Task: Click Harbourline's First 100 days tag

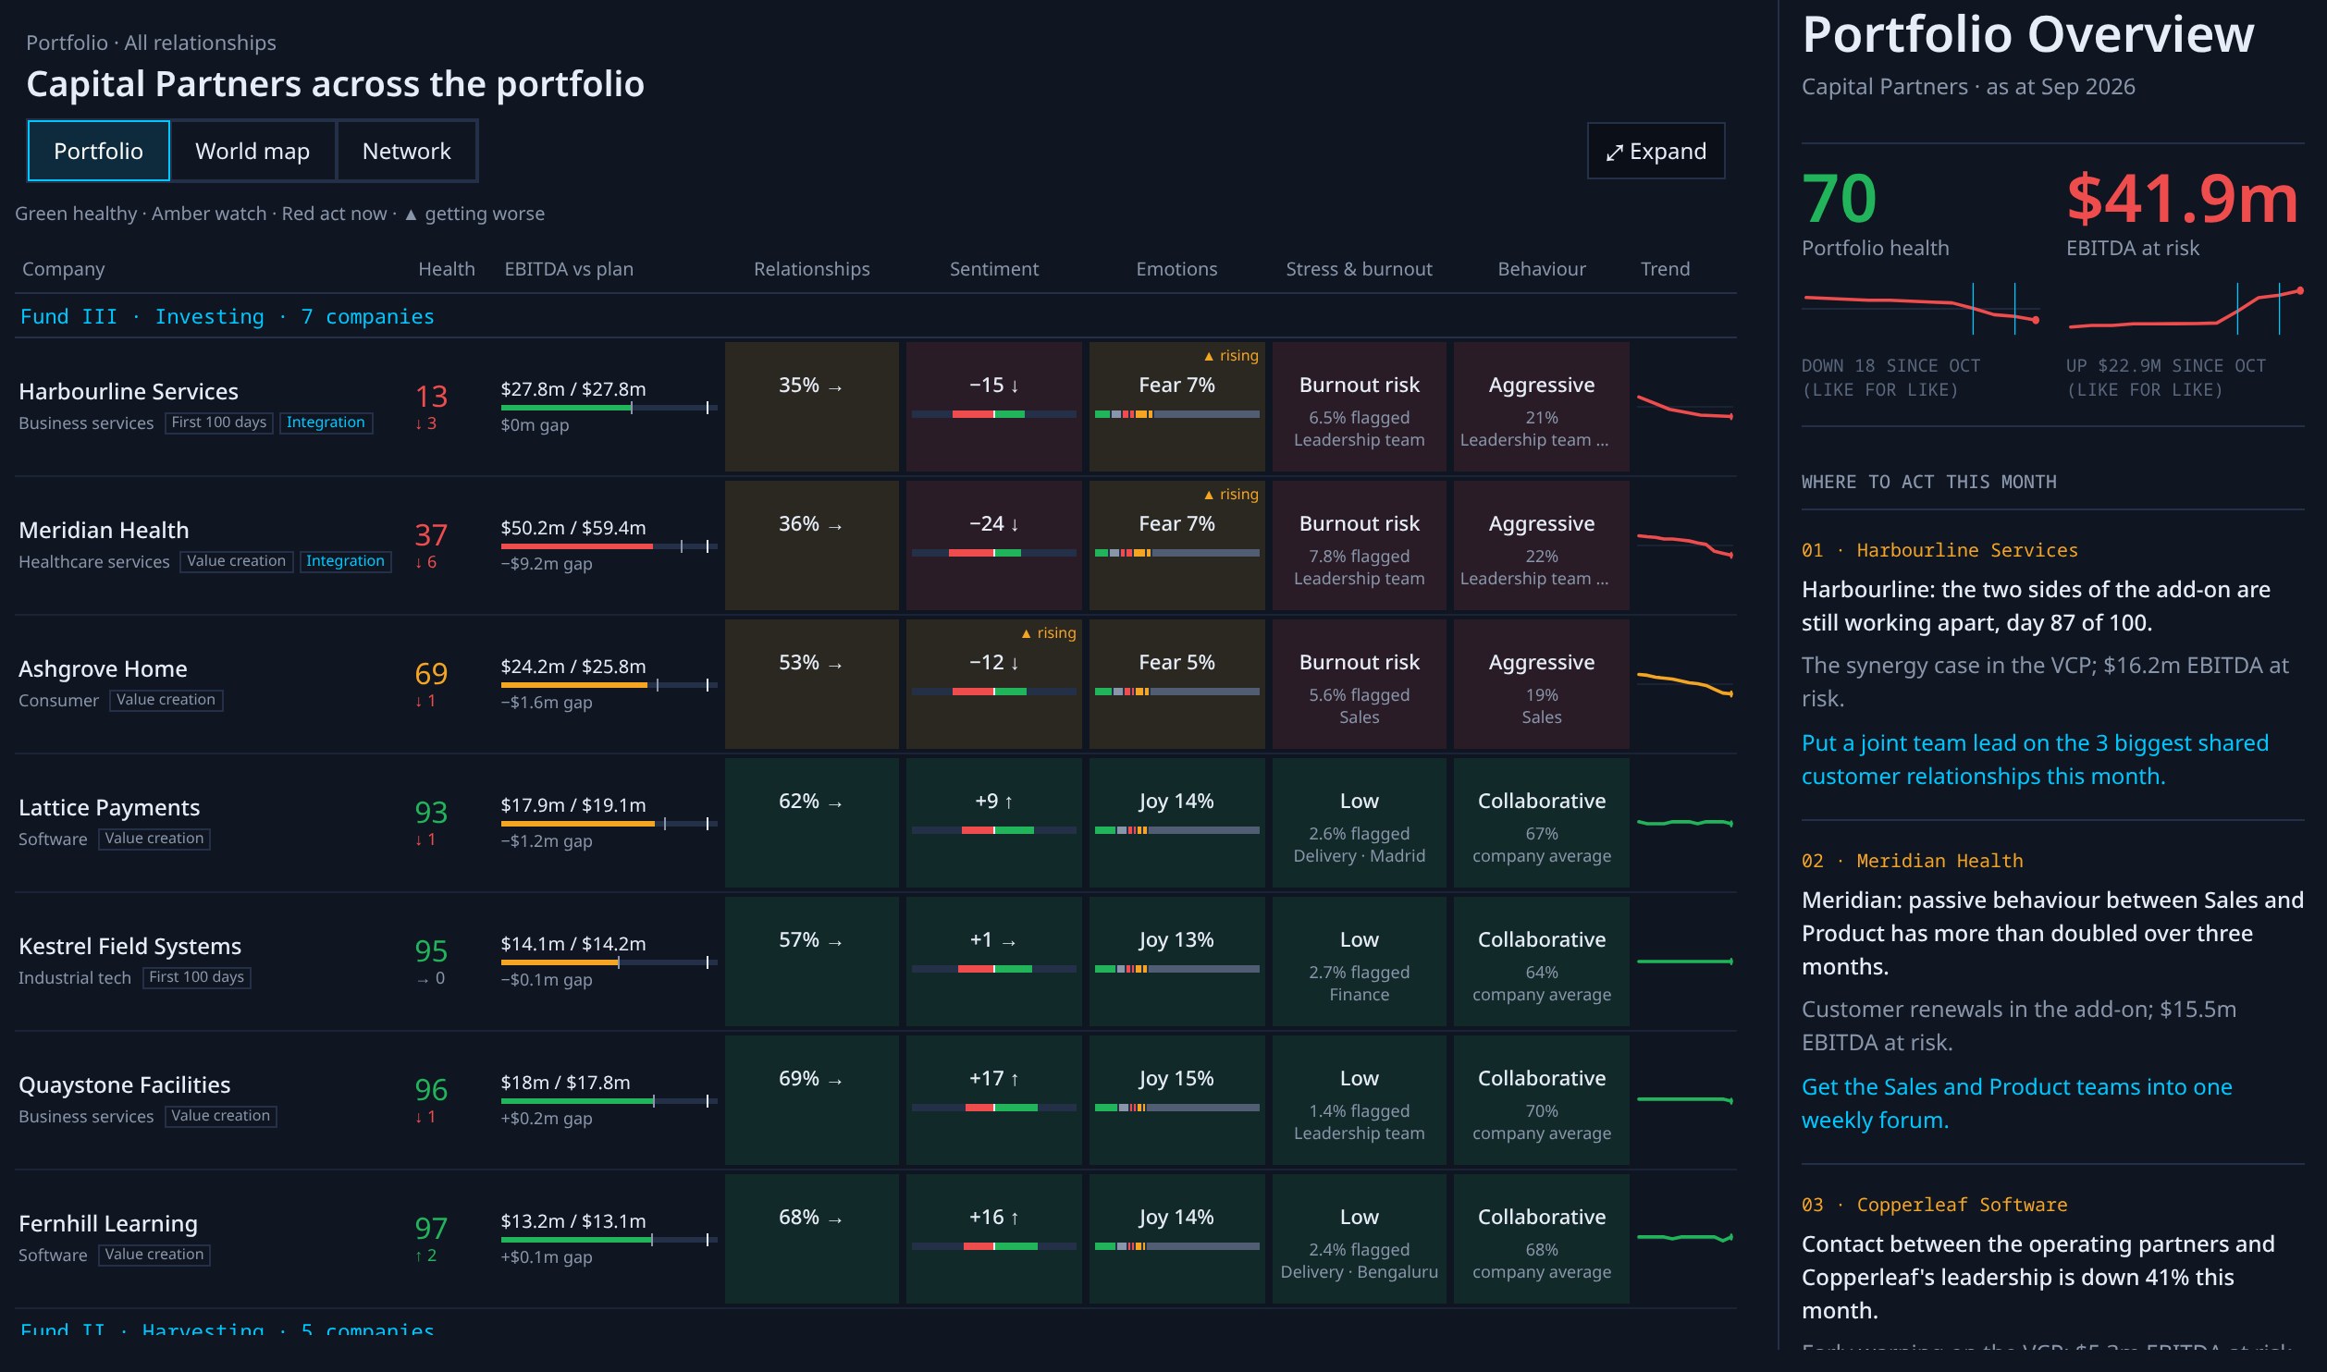Action: tap(219, 423)
